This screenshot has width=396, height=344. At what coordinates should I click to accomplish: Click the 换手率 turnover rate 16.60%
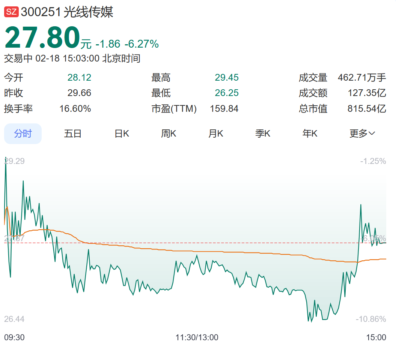coord(75,109)
